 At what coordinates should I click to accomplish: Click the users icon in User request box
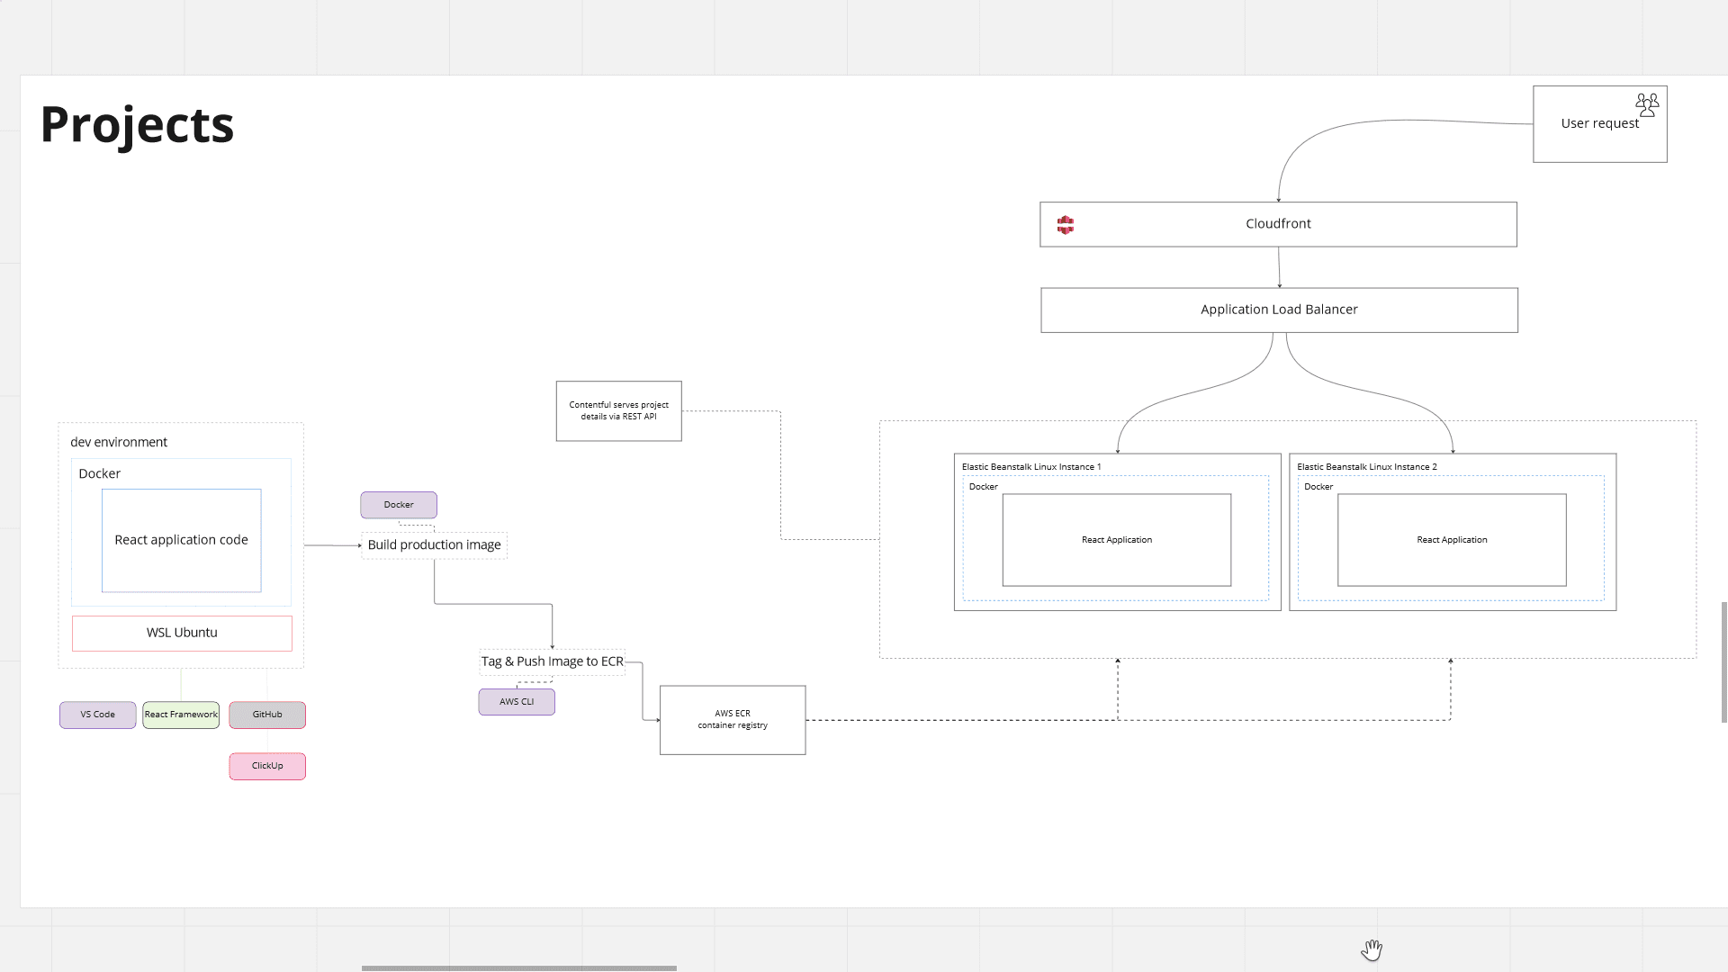(x=1647, y=105)
